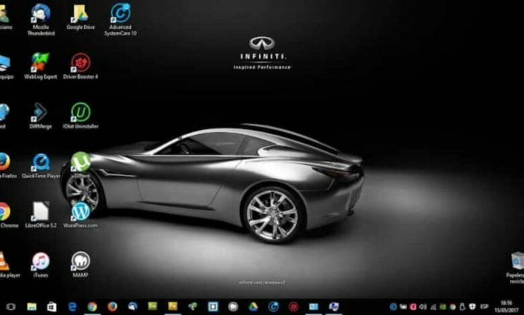
Task: Open Task View from the taskbar
Action: tap(11, 307)
